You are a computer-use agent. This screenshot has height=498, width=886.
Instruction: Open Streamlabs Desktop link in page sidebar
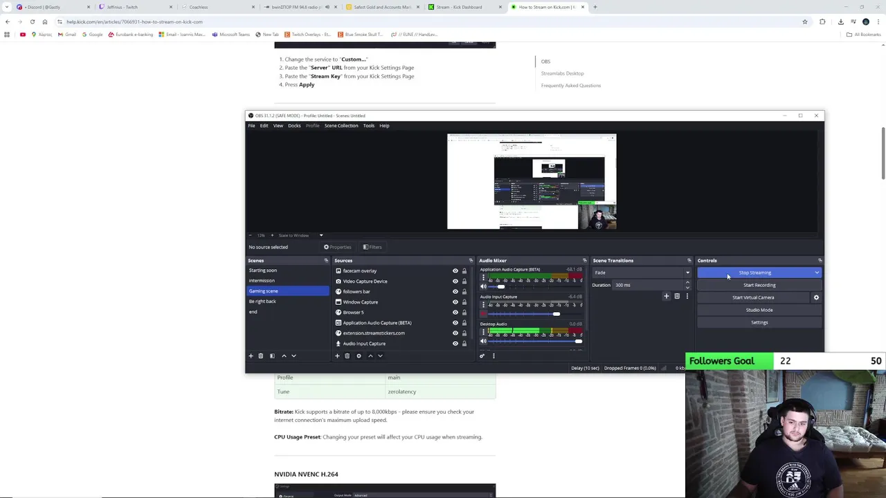click(562, 73)
